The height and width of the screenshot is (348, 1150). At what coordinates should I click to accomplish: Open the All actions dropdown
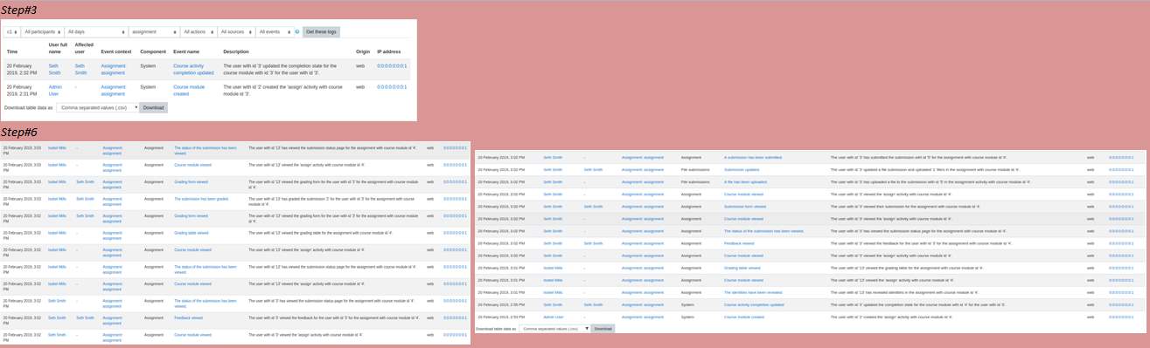coord(199,31)
